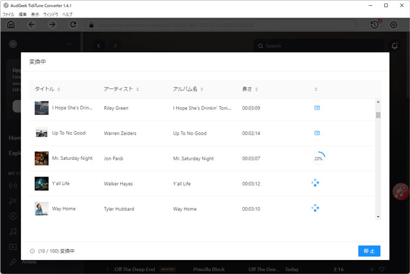The width and height of the screenshot is (410, 274).
Task: Click the three-dots menu in background sidebar
Action: click(x=69, y=44)
